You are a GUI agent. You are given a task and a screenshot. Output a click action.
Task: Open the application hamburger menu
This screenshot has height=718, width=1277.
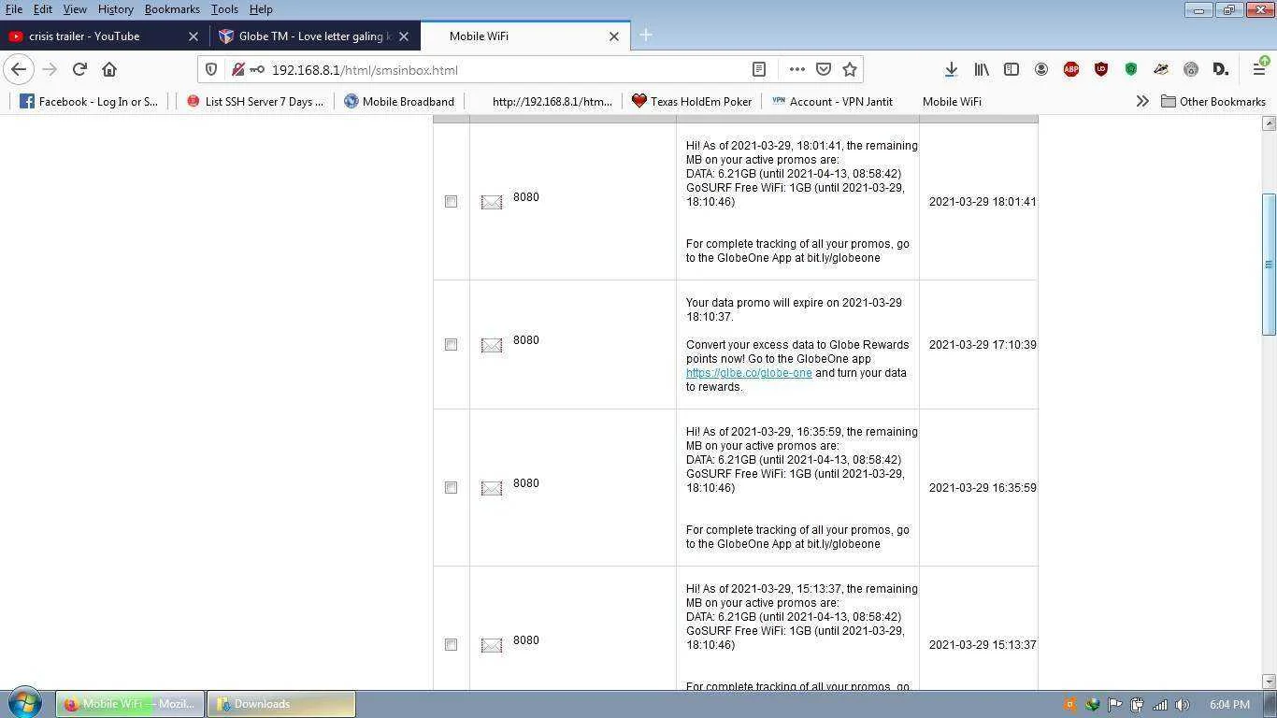pyautogui.click(x=1258, y=69)
